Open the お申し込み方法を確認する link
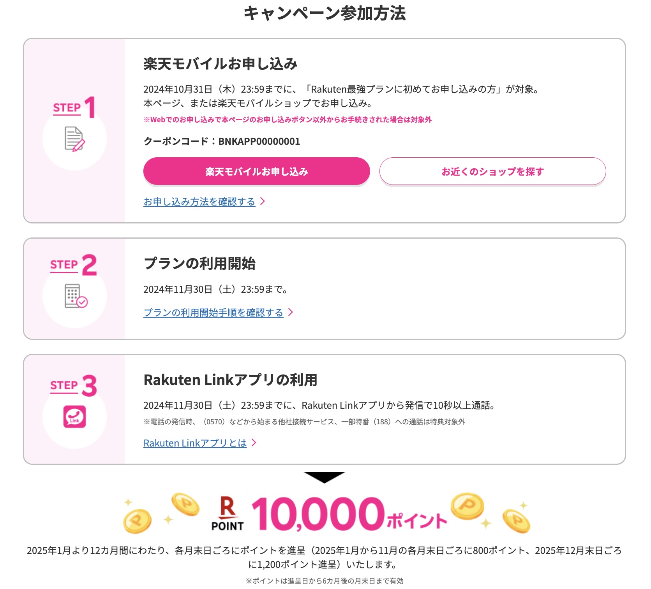 199,202
